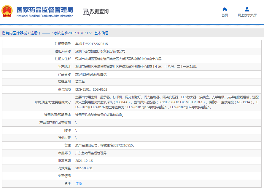Click the 网上办事大厅 person icon
The height and width of the screenshot is (190, 264).
click(247, 9)
